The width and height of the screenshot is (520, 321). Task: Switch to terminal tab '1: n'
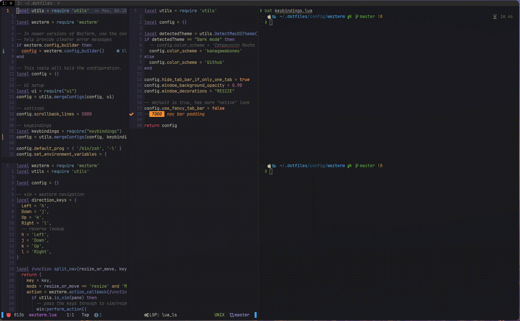pyautogui.click(x=7, y=3)
